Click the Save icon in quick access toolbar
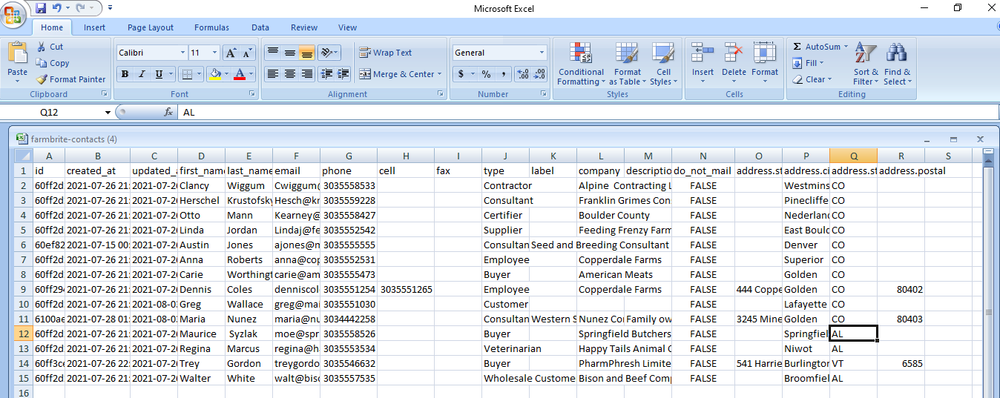Screen dimensions: 1000x398 [41, 8]
